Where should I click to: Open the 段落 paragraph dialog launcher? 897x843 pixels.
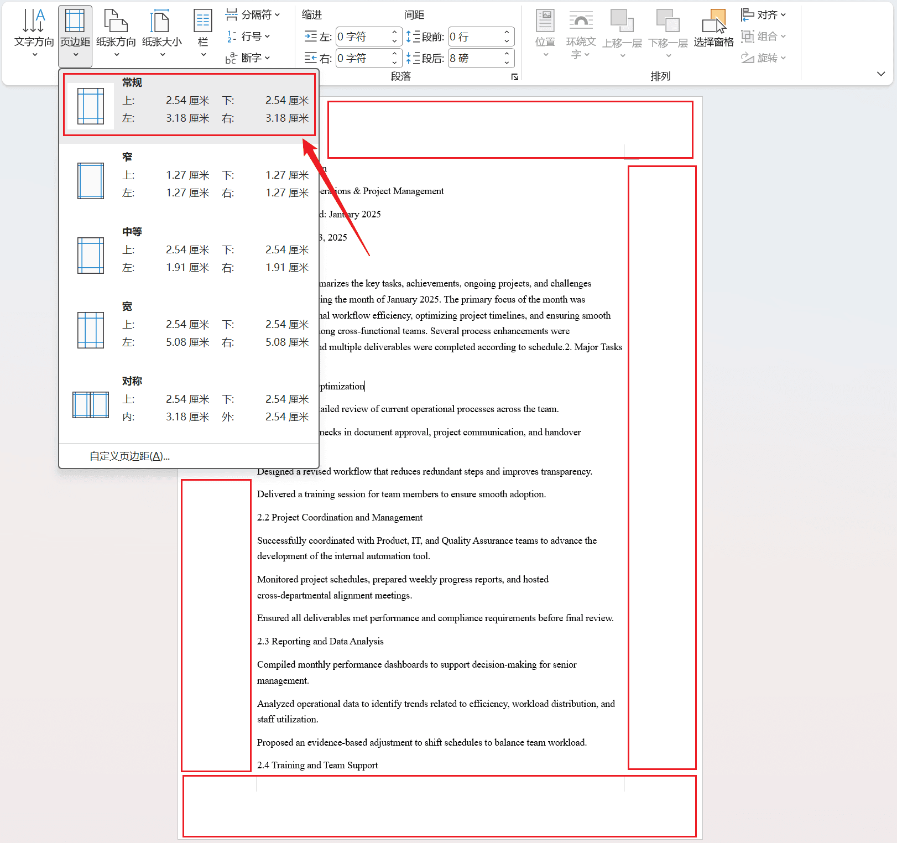pos(515,77)
